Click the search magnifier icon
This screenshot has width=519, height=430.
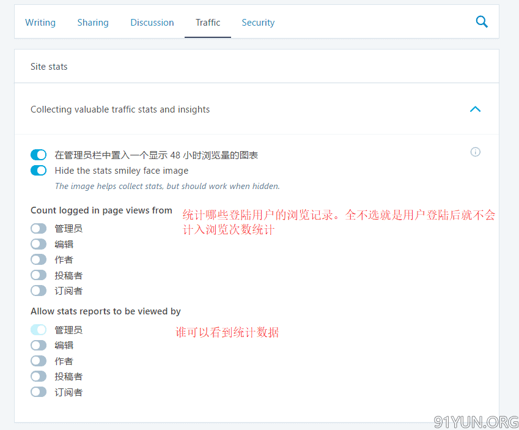tap(482, 22)
